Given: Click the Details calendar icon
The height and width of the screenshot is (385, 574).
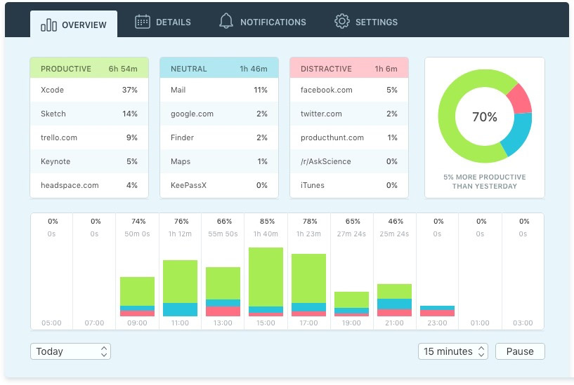Looking at the screenshot, I should [143, 22].
